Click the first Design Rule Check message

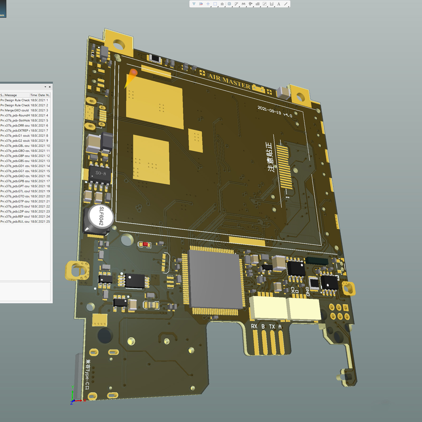(x=25, y=100)
